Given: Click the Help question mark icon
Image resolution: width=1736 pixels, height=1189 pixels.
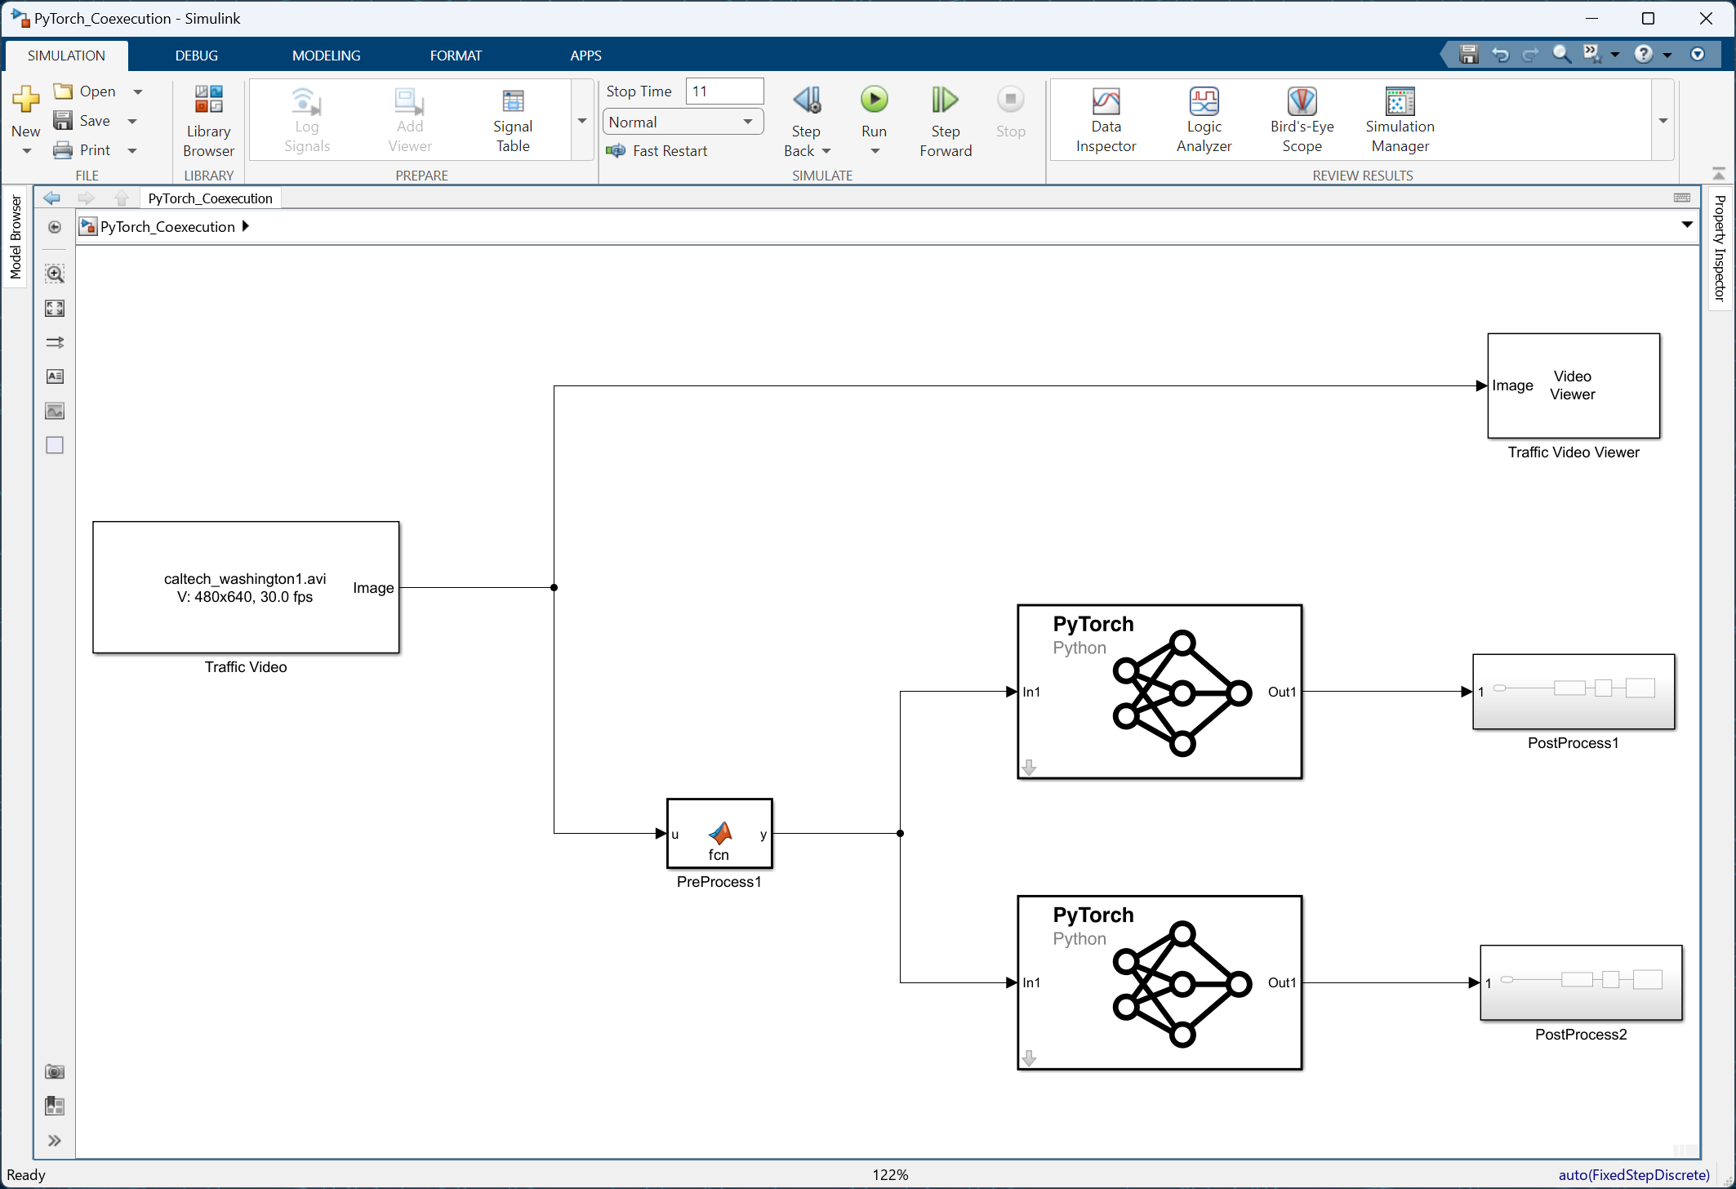Looking at the screenshot, I should coord(1644,54).
